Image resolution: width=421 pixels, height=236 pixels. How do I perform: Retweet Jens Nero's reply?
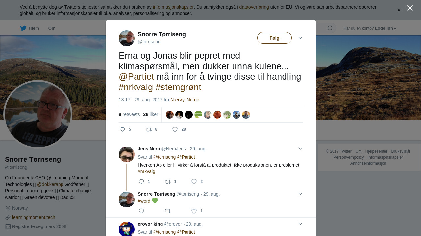pos(168,182)
